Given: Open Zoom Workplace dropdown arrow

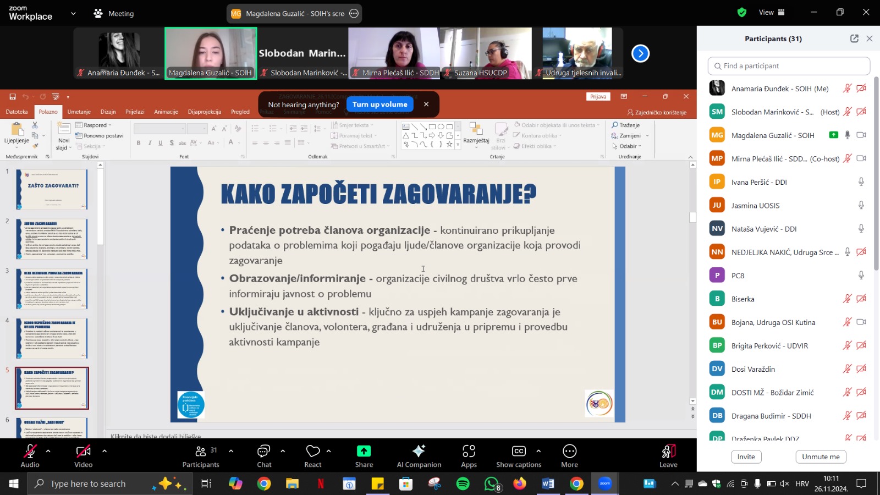Looking at the screenshot, I should (73, 13).
